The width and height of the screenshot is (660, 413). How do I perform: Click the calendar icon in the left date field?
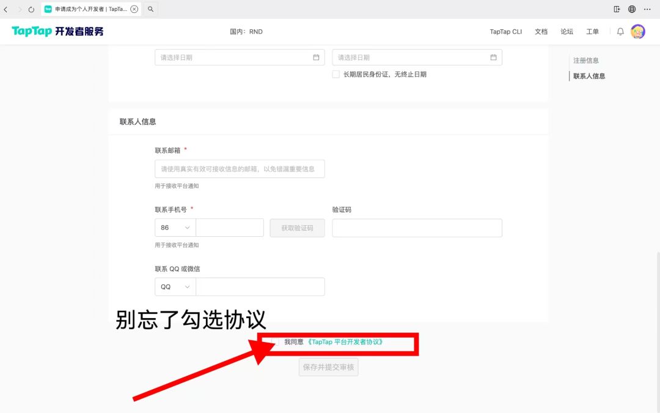[316, 58]
